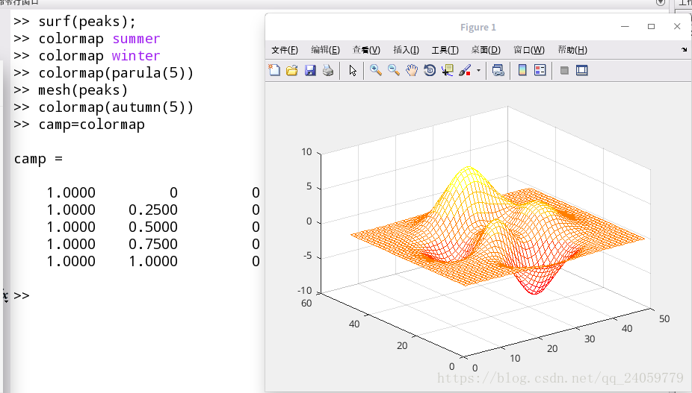
Task: Click the New Figure icon
Action: coord(274,71)
